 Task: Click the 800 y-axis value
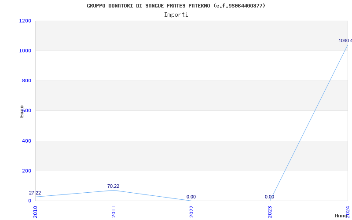(x=26, y=81)
